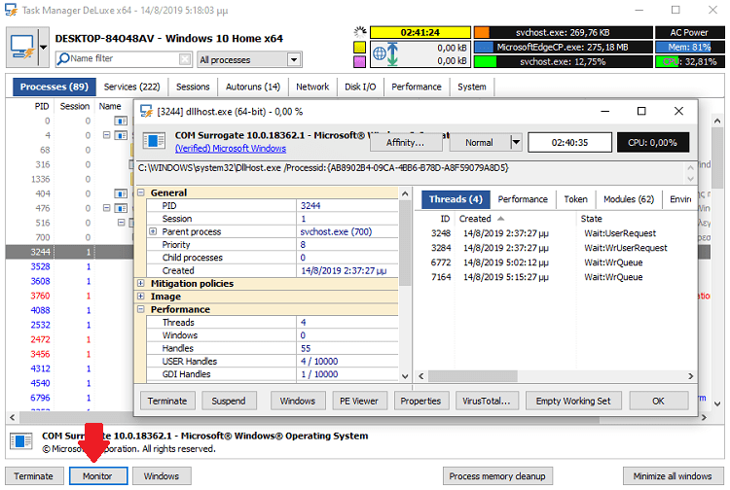Click the COM Surrogate process icon in the dialog

pyautogui.click(x=154, y=141)
